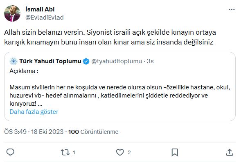Click the like count number 2
The width and height of the screenshot is (241, 162).
[129, 153]
